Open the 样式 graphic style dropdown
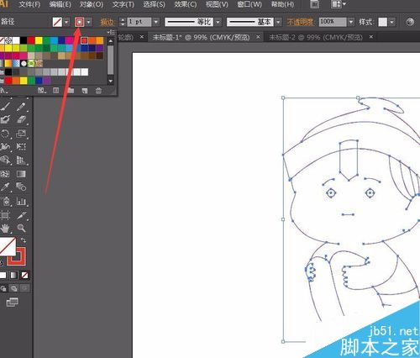 click(392, 22)
